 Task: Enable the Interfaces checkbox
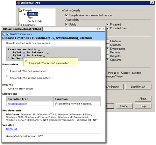[107, 41]
